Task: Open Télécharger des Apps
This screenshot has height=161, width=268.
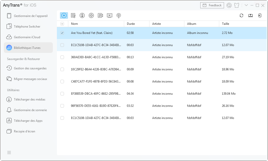Action: [28, 120]
